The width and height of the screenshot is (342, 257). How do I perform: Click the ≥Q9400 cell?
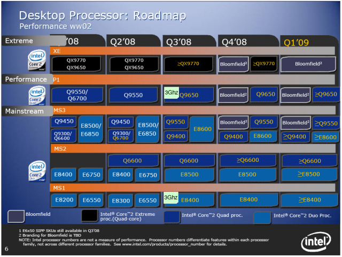coord(294,137)
